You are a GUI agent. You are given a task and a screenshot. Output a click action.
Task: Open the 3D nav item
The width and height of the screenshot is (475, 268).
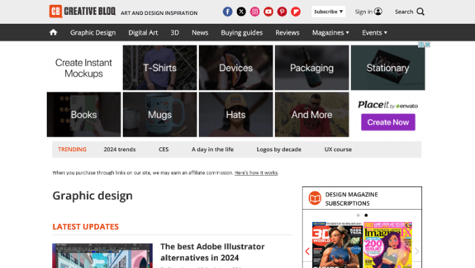(175, 33)
